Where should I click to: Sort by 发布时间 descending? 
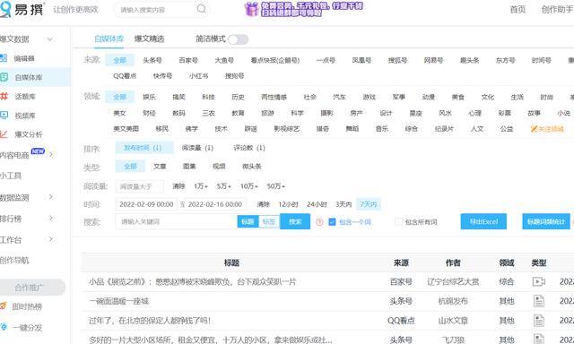click(x=144, y=148)
